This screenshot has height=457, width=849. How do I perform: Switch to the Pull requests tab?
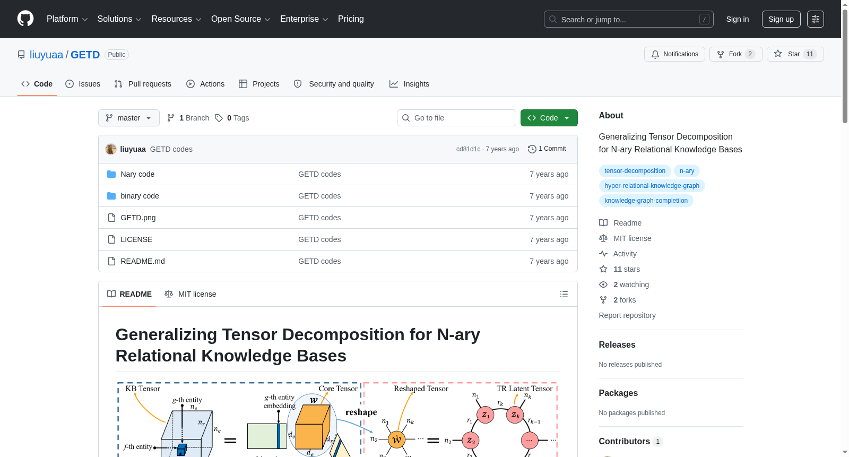click(x=143, y=84)
